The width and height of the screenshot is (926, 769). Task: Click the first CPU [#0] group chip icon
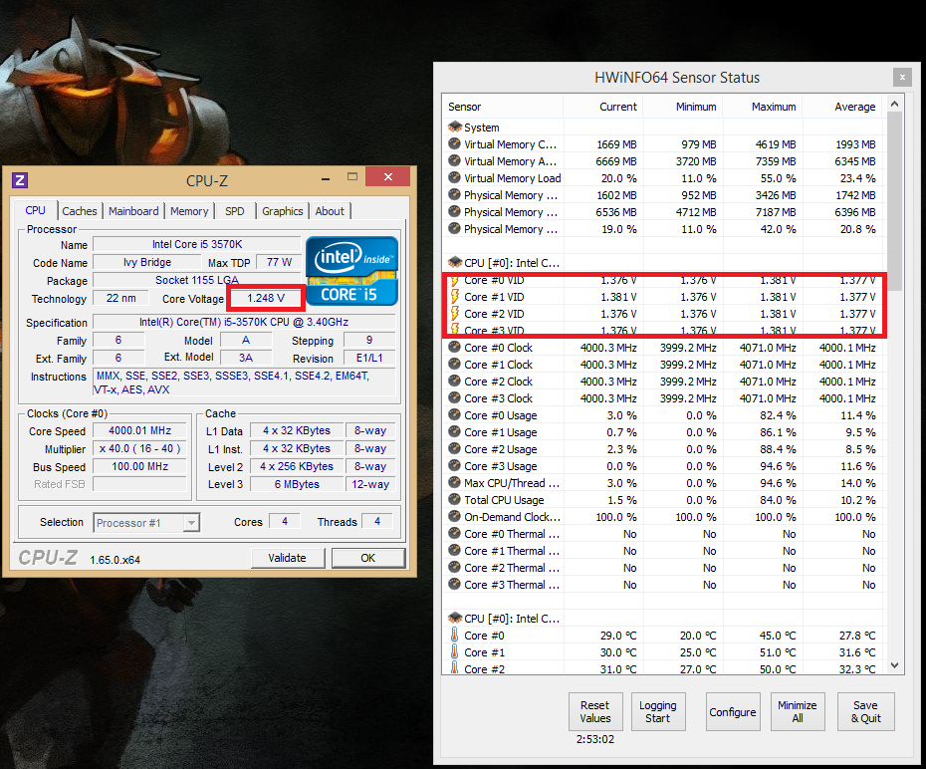[x=455, y=262]
